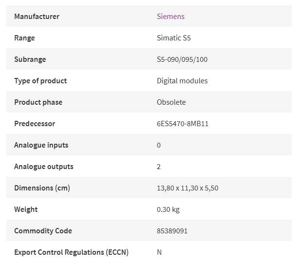
Task: Select the Analogue outputs label
Action: 44,167
